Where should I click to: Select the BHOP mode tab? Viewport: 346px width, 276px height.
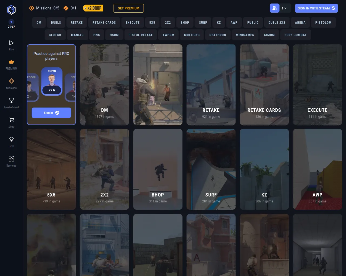[185, 23]
